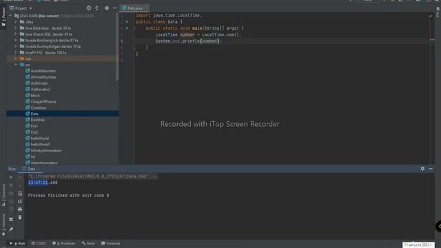441x248 pixels.
Task: Select Arithmetic2 class in project tree
Action: pos(40,90)
